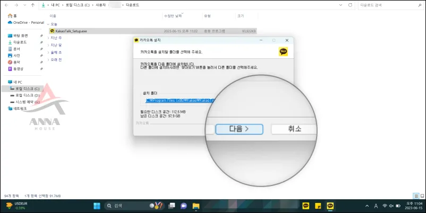Click the muted volume tray icon

tap(391, 206)
